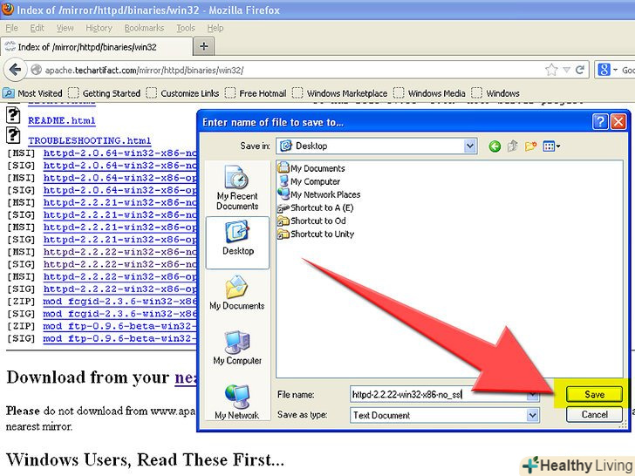Open the Free Hotmail bookmark
This screenshot has height=476, width=635.
256,93
